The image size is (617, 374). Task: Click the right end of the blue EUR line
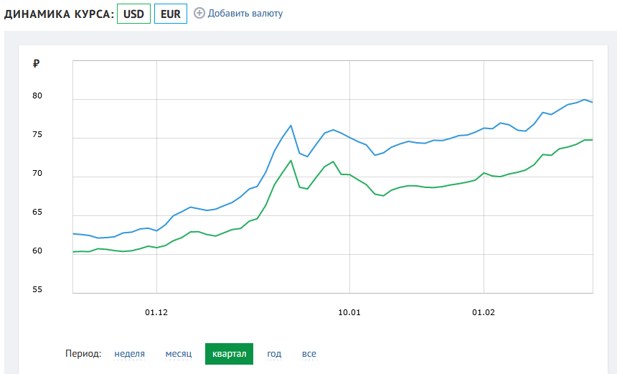click(592, 102)
